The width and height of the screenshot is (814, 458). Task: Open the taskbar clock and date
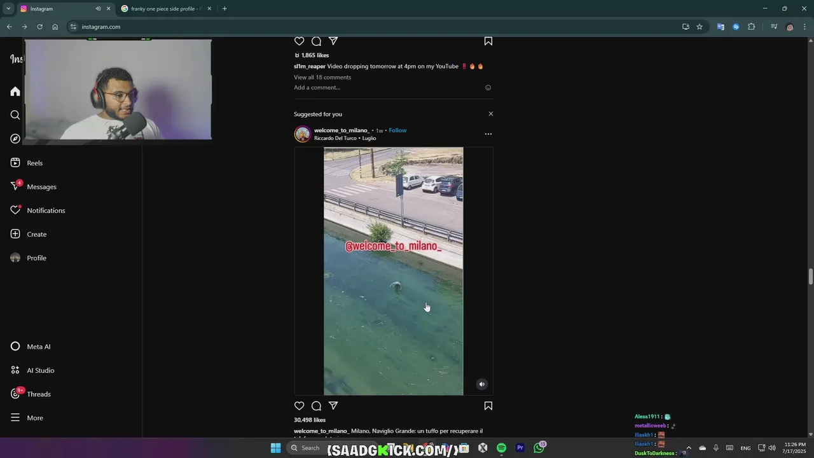[795, 448]
